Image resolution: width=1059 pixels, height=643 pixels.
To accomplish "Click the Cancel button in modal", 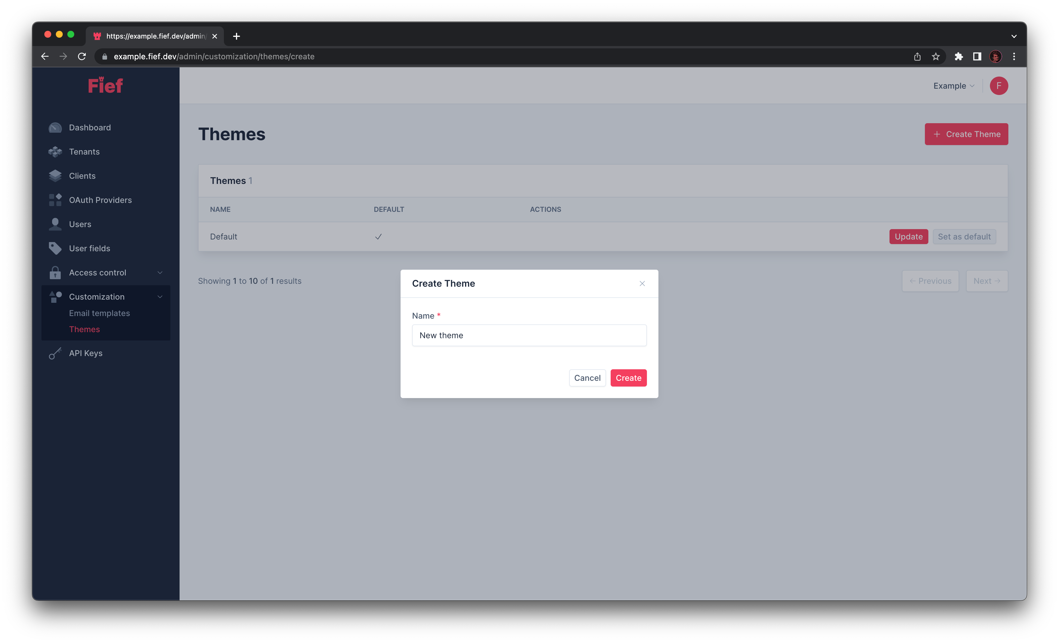I will tap(588, 377).
